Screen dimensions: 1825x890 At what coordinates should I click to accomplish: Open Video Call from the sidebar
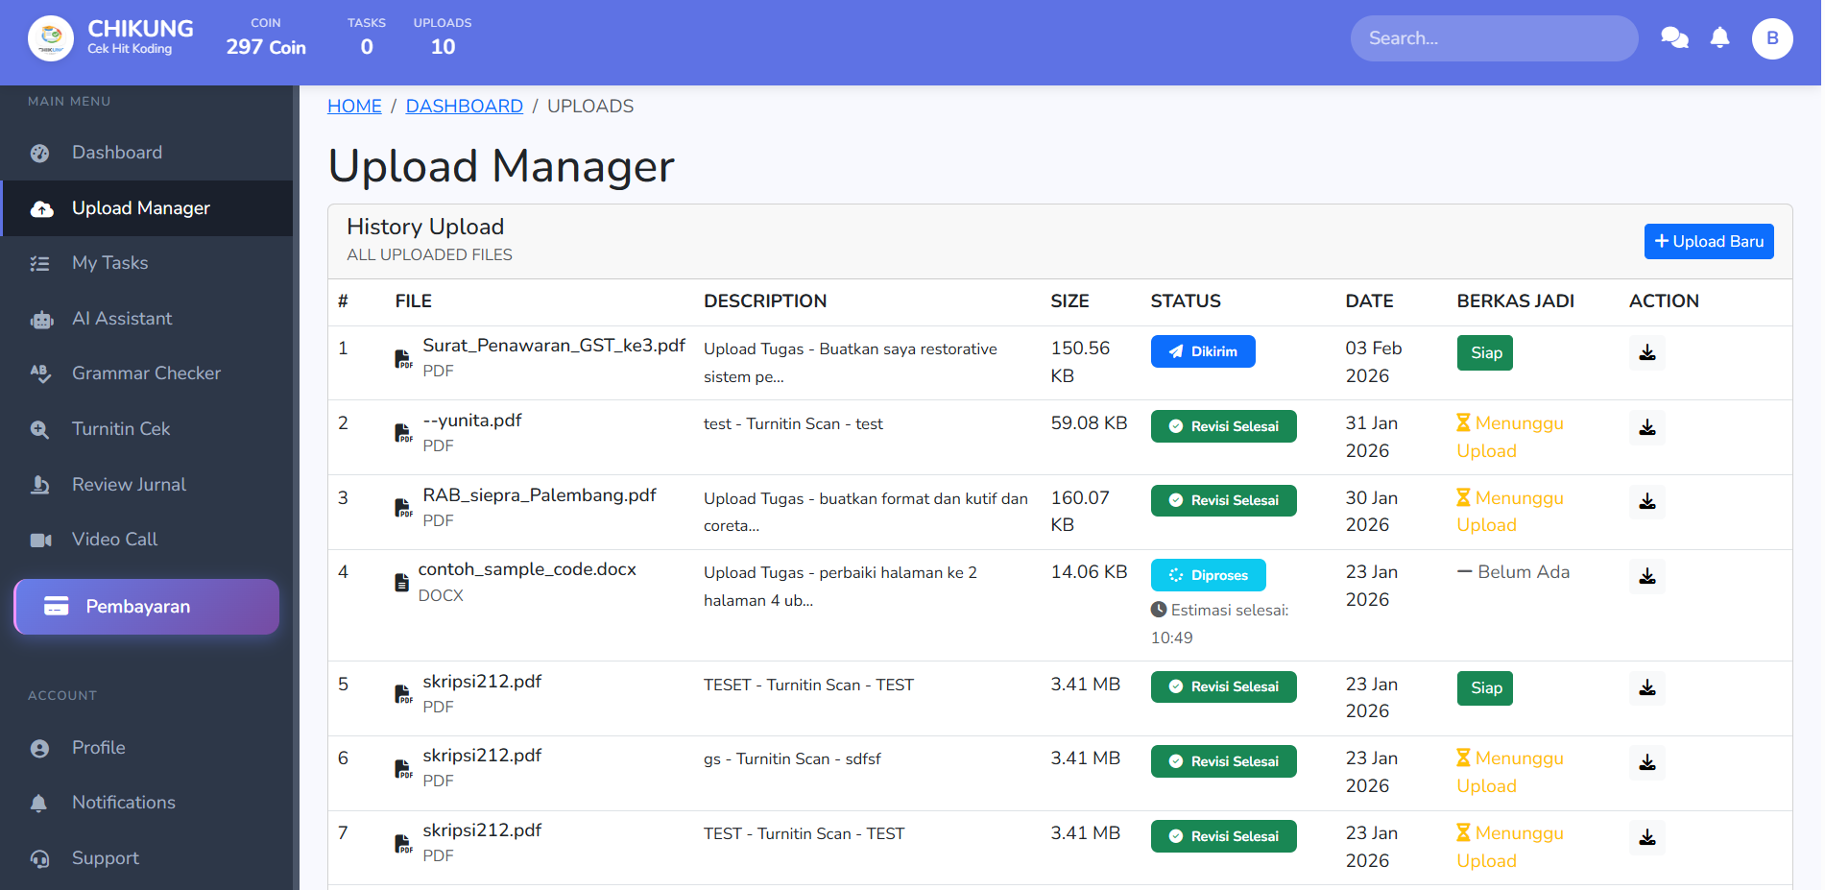click(114, 540)
